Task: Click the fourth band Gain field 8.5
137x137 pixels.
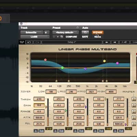Action: [99, 105]
